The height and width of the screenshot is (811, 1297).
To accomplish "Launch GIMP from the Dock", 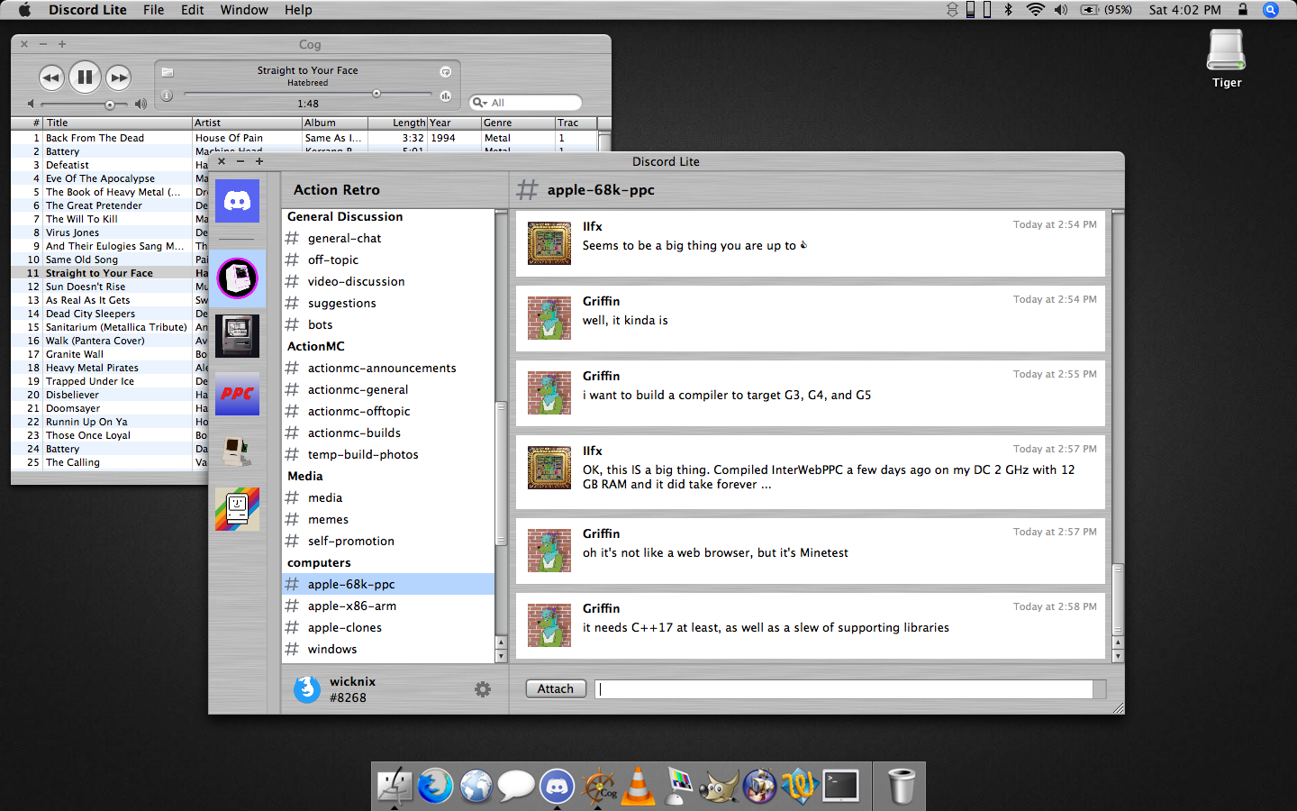I will click(x=719, y=786).
